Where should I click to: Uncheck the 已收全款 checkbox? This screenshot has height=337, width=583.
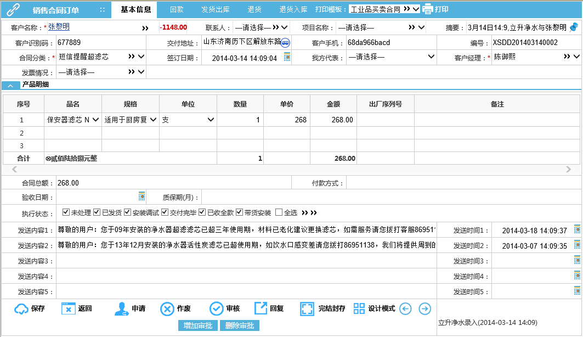tap(202, 212)
